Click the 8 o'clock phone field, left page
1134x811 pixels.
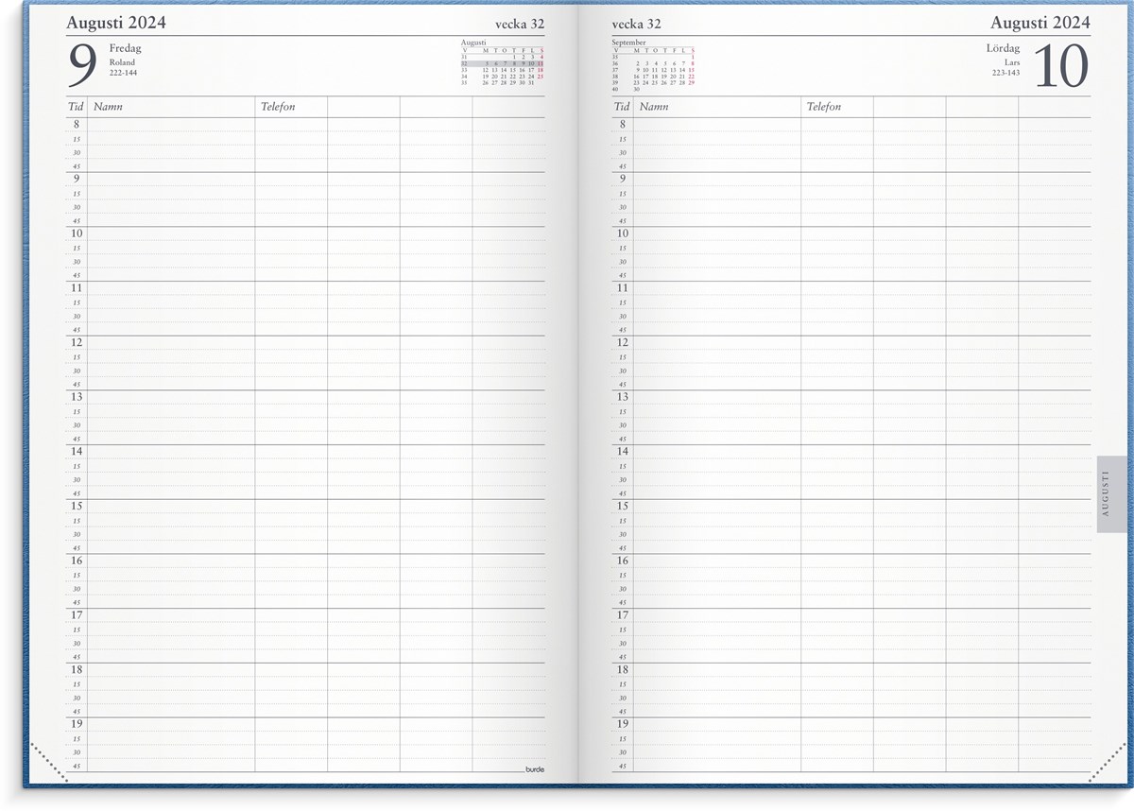pyautogui.click(x=290, y=125)
